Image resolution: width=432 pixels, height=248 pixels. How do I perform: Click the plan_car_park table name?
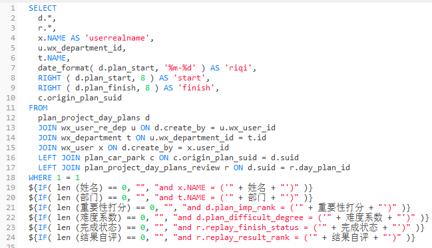[x=115, y=158]
